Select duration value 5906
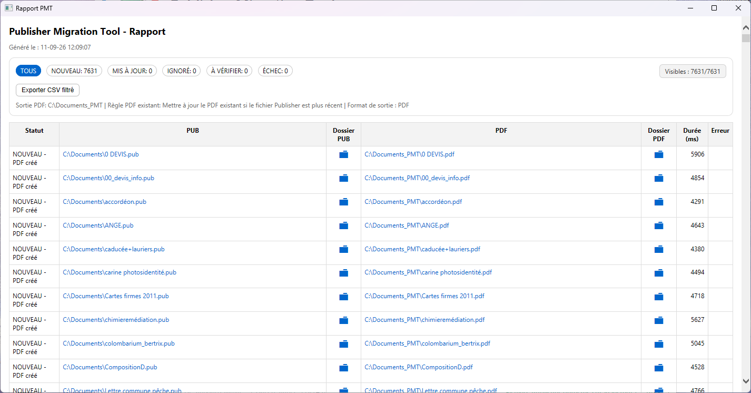This screenshot has width=751, height=393. point(697,154)
